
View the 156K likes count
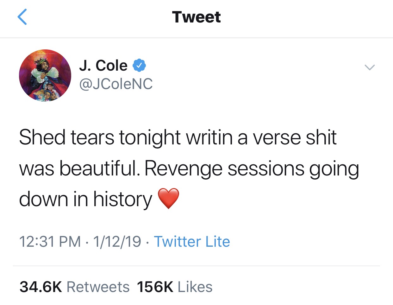(155, 287)
